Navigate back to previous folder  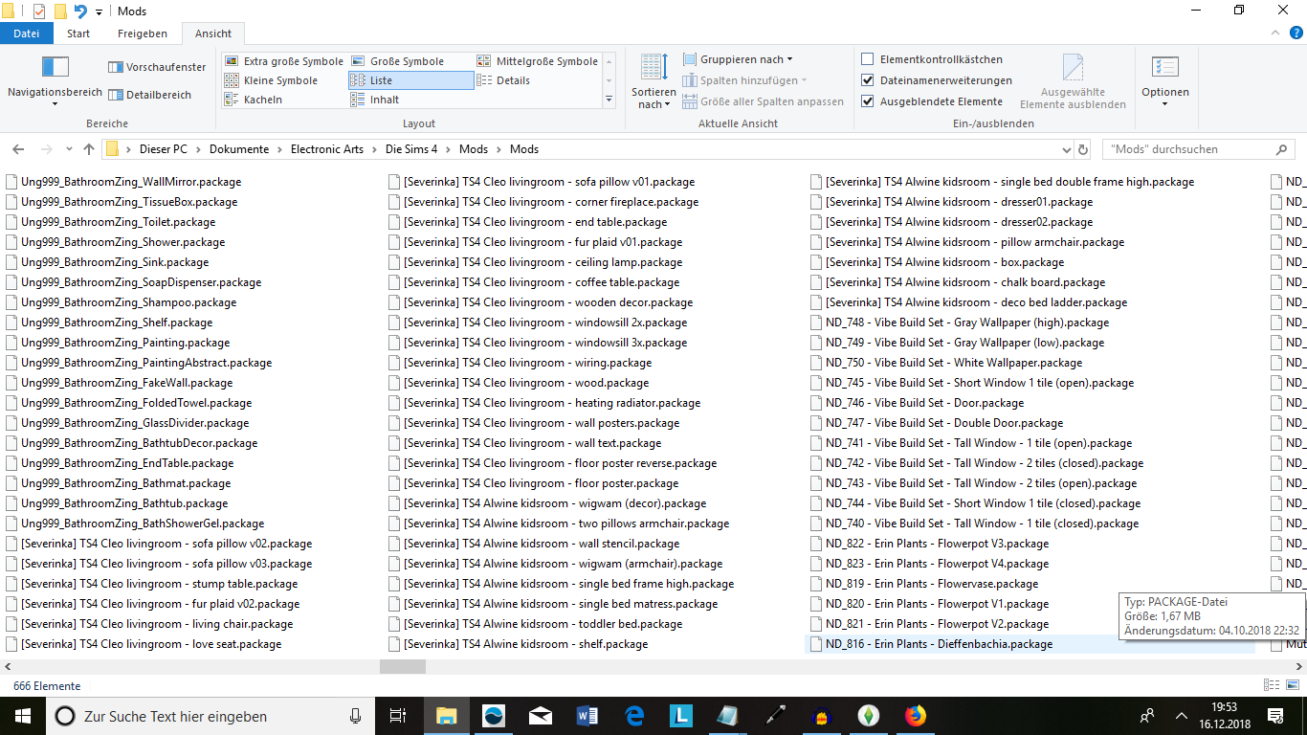click(18, 149)
